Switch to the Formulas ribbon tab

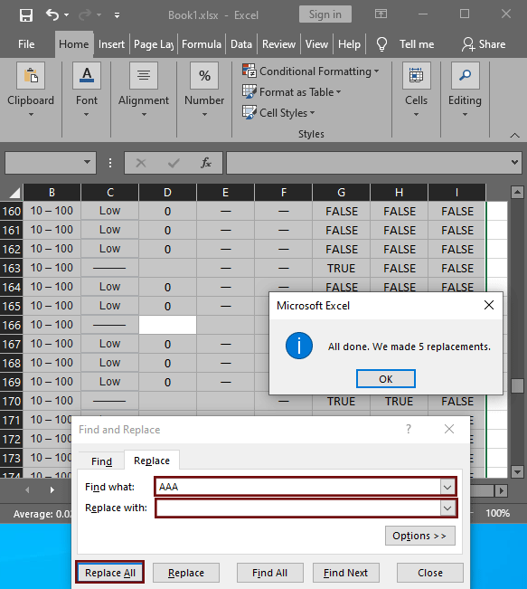point(202,44)
